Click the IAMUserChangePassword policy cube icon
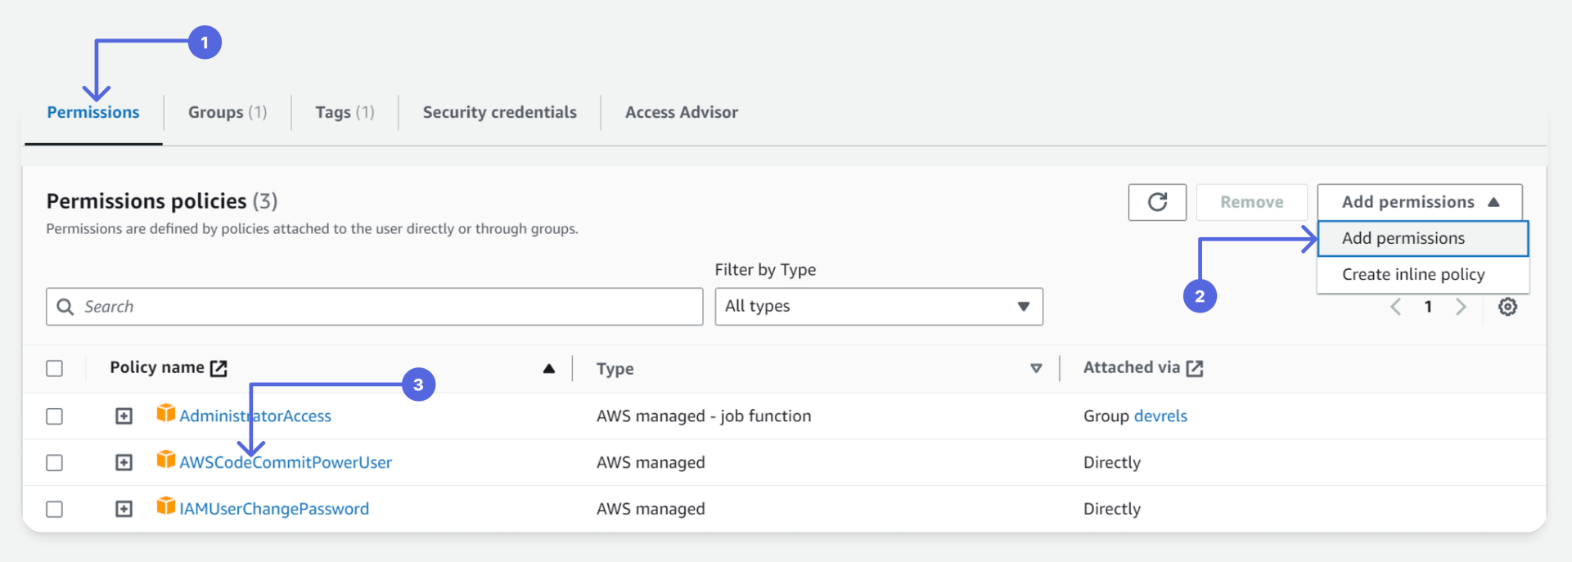The image size is (1572, 562). click(165, 507)
